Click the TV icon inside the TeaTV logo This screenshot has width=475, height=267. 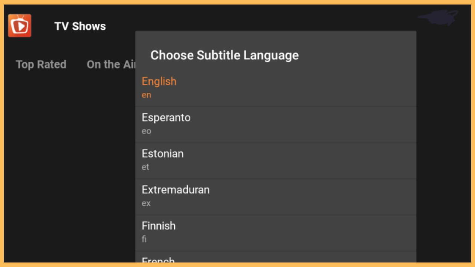pyautogui.click(x=20, y=26)
